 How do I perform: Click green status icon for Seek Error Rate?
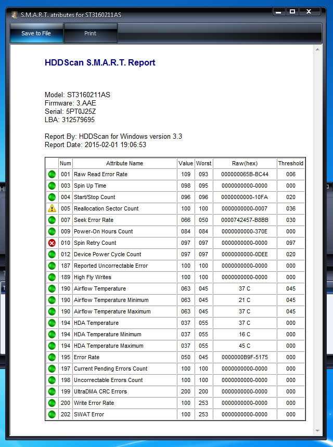[52, 220]
